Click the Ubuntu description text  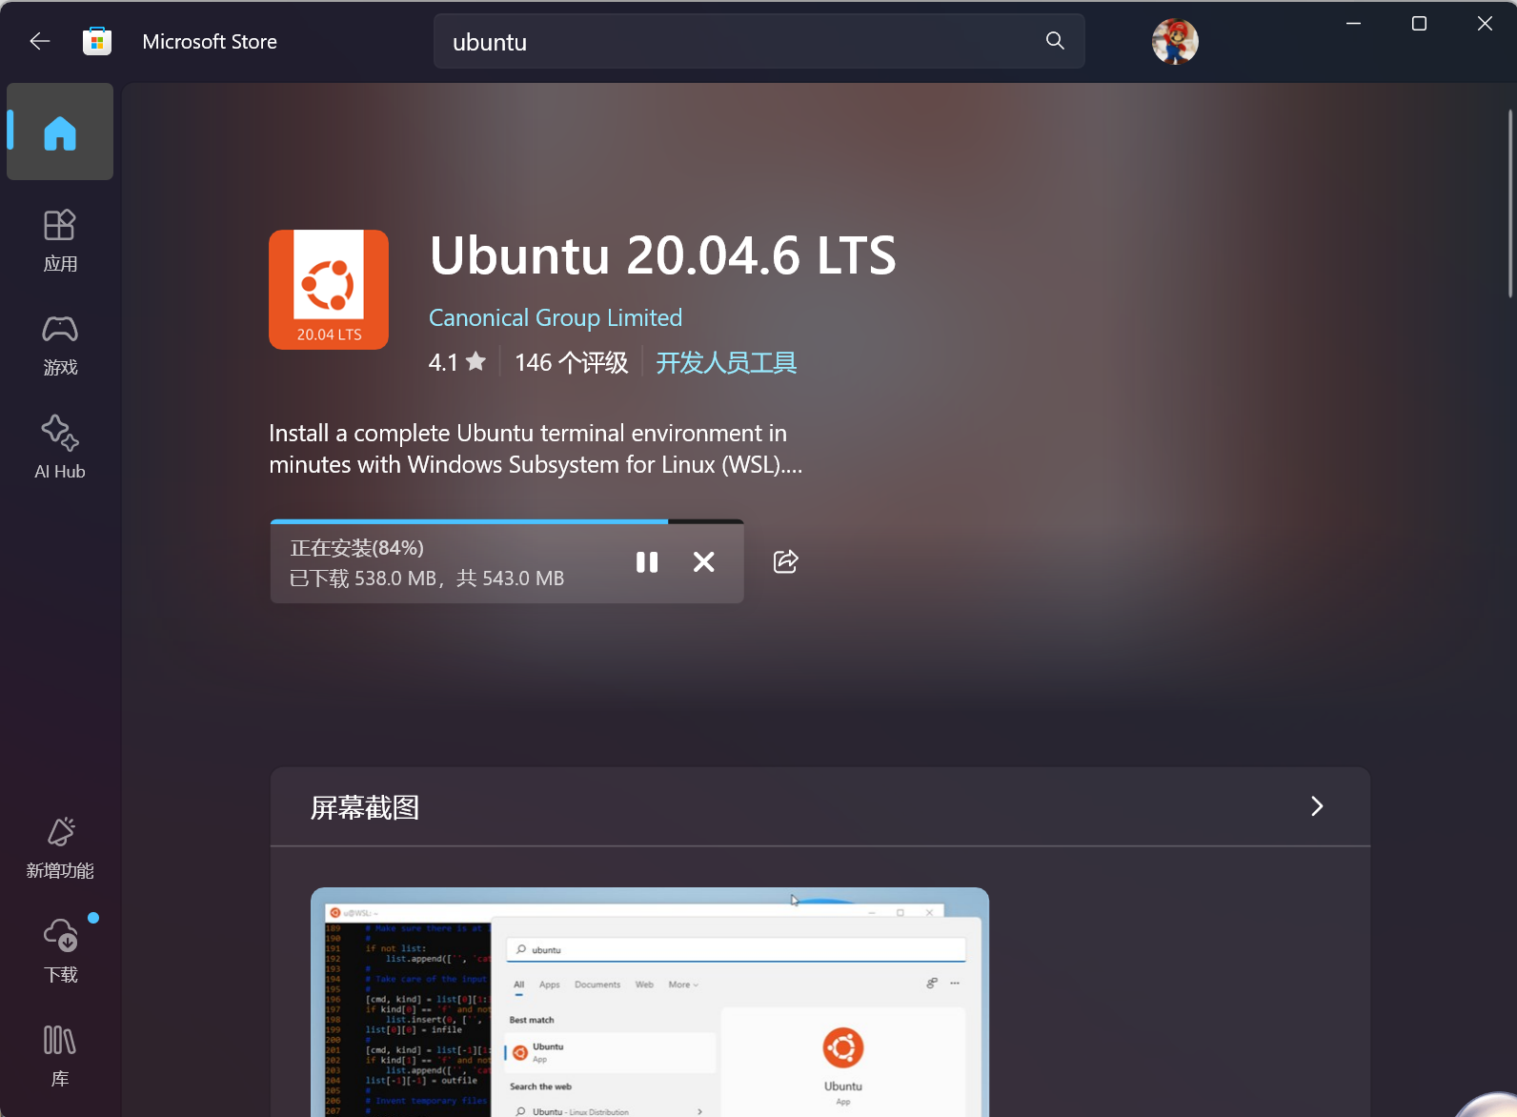[536, 449]
